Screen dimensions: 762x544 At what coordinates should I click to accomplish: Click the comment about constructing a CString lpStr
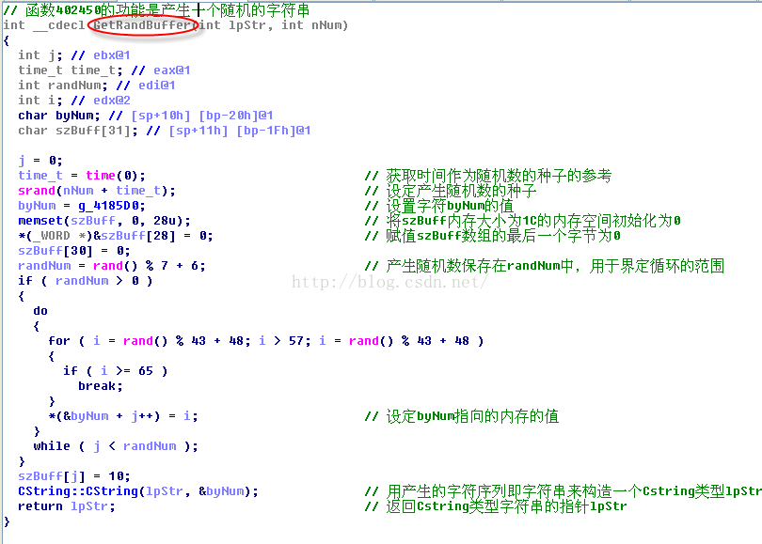tap(563, 491)
